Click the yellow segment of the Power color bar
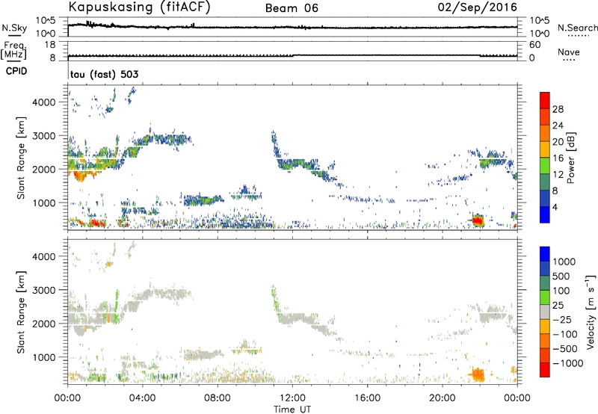598x414 pixels. click(x=545, y=149)
